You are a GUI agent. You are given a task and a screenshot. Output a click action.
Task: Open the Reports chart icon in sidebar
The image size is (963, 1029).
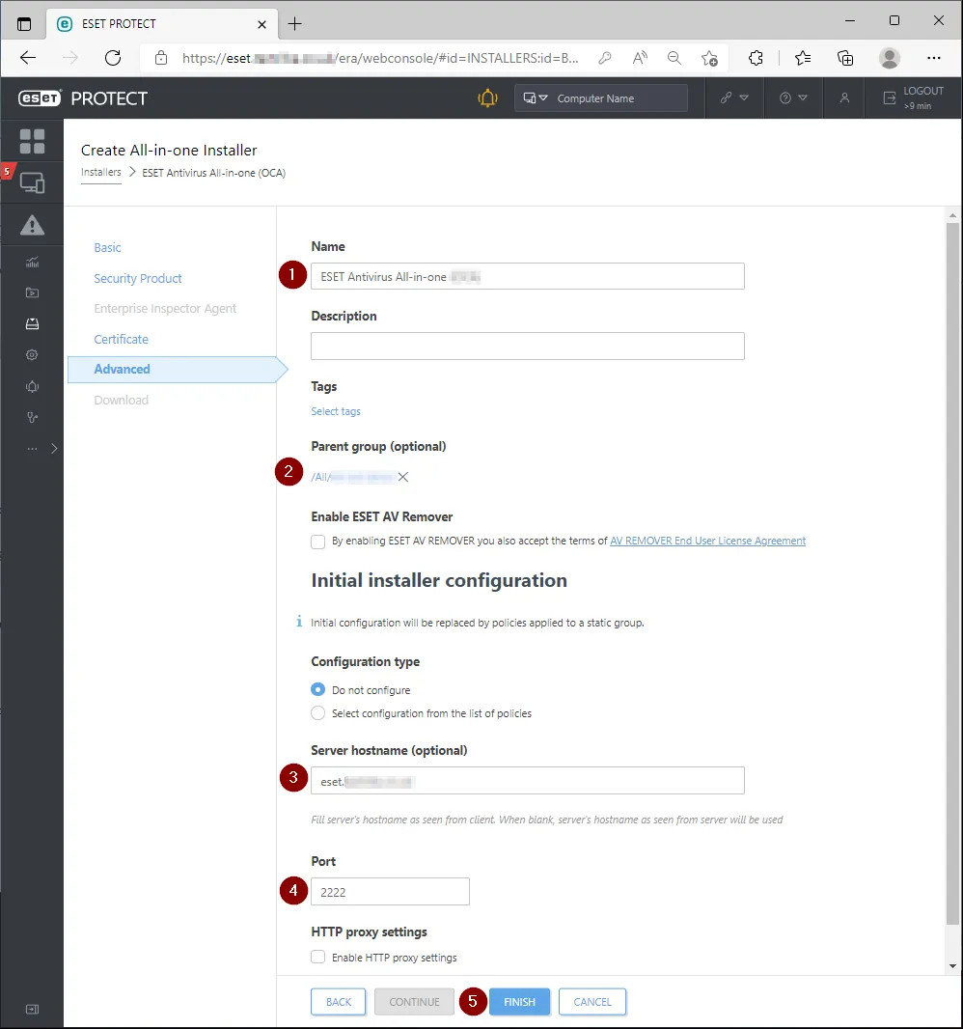(32, 263)
